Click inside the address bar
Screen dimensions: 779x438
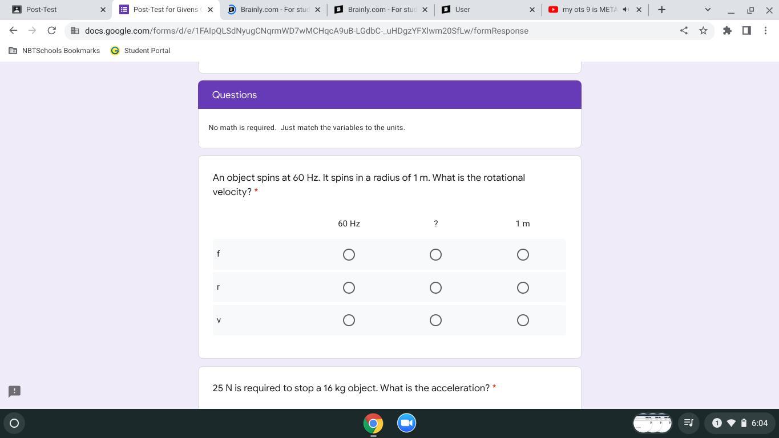click(342, 31)
